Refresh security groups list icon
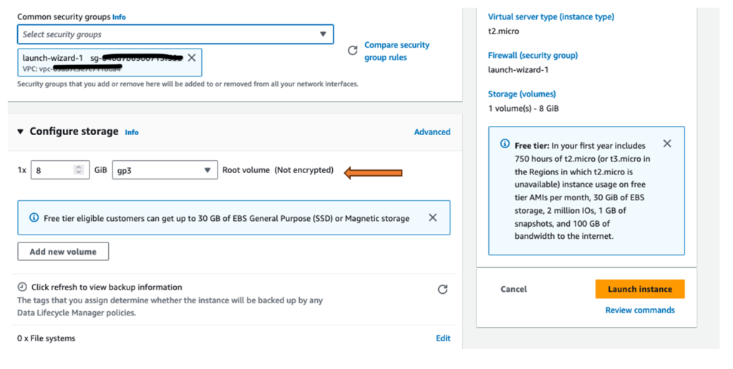 [352, 51]
